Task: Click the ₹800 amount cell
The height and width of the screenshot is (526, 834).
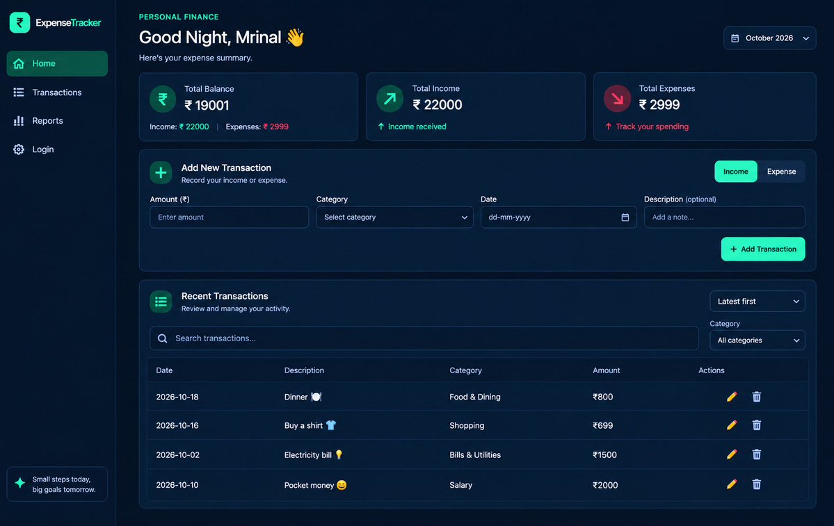Action: 602,397
